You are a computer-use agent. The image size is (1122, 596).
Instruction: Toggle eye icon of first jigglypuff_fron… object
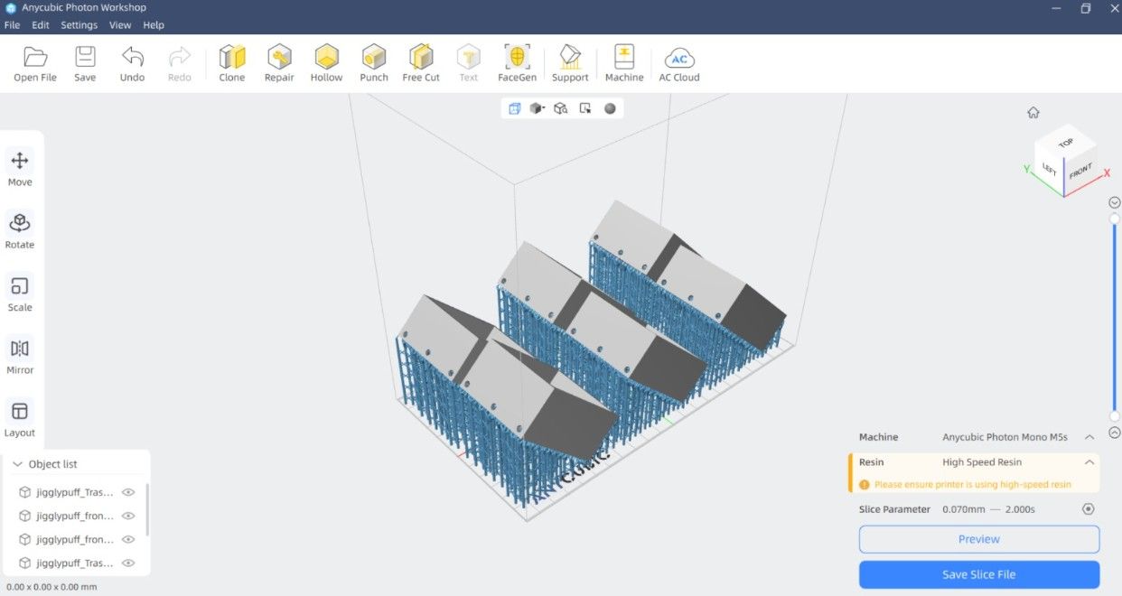coord(128,516)
